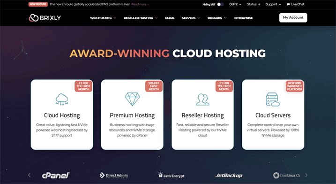Image resolution: width=336 pixels, height=184 pixels.
Task: Open the Enterprise menu item
Action: (243, 18)
